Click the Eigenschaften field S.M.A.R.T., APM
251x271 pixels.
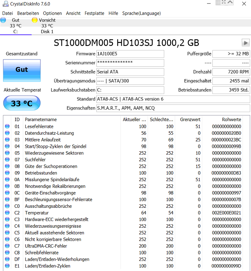point(173,108)
